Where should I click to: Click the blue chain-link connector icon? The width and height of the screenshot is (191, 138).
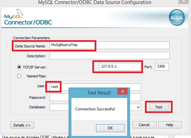click(x=177, y=17)
